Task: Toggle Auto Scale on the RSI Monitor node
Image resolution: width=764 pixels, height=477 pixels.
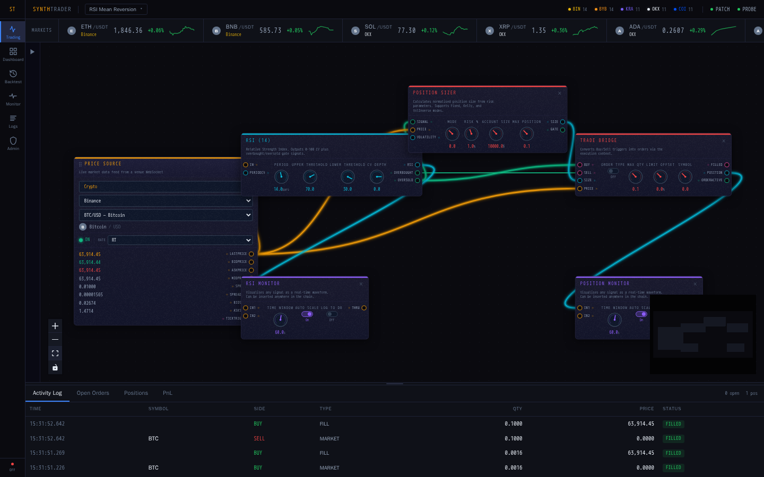Action: pos(308,314)
